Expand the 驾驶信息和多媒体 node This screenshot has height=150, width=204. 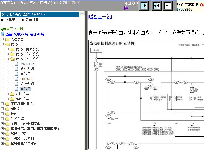pyautogui.click(x=2, y=143)
